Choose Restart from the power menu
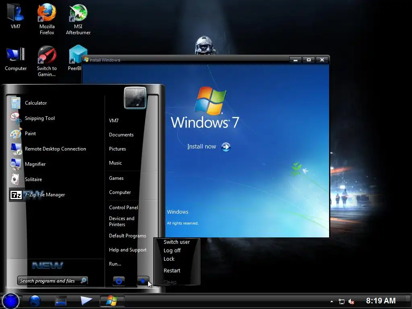 click(x=172, y=271)
